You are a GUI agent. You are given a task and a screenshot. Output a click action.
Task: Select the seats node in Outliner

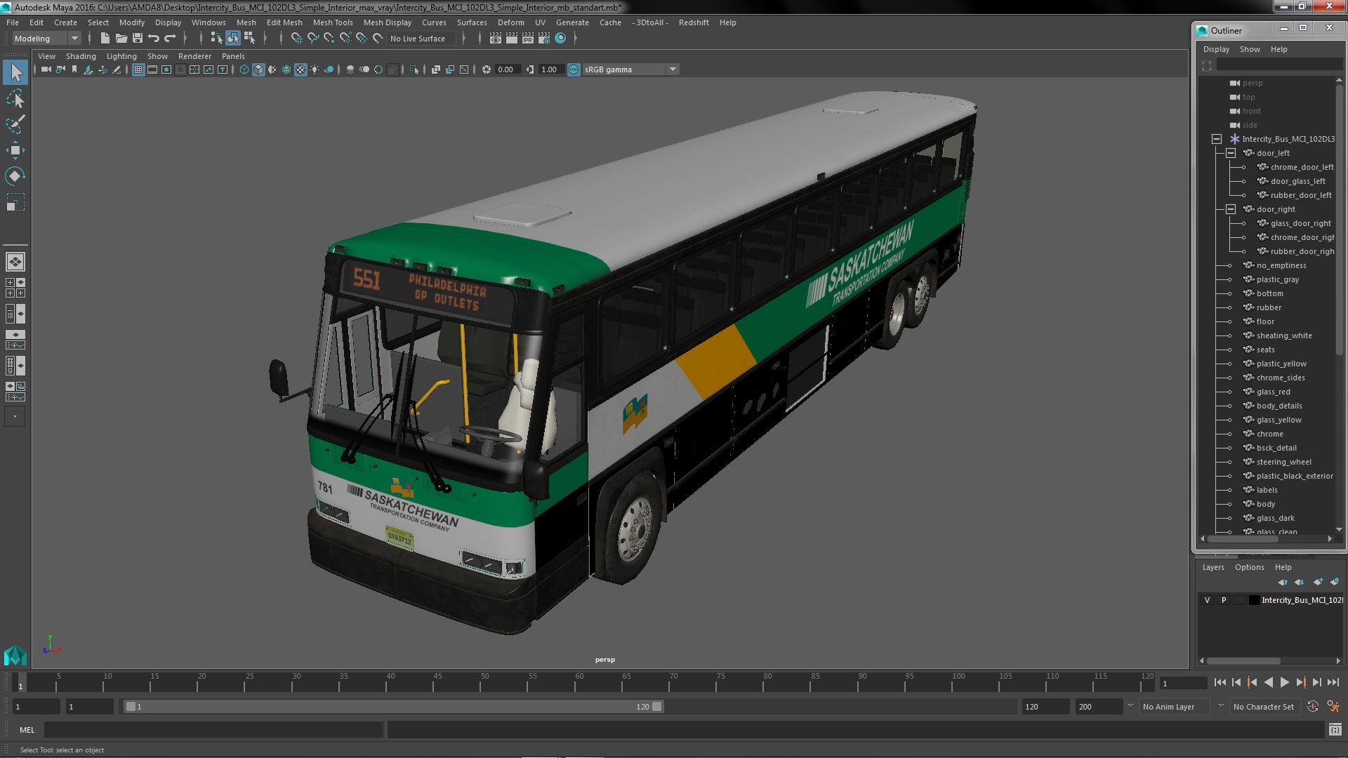(x=1265, y=350)
